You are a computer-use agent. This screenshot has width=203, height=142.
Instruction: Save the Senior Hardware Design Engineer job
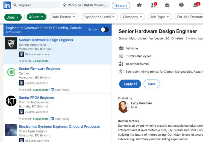coord(152,84)
